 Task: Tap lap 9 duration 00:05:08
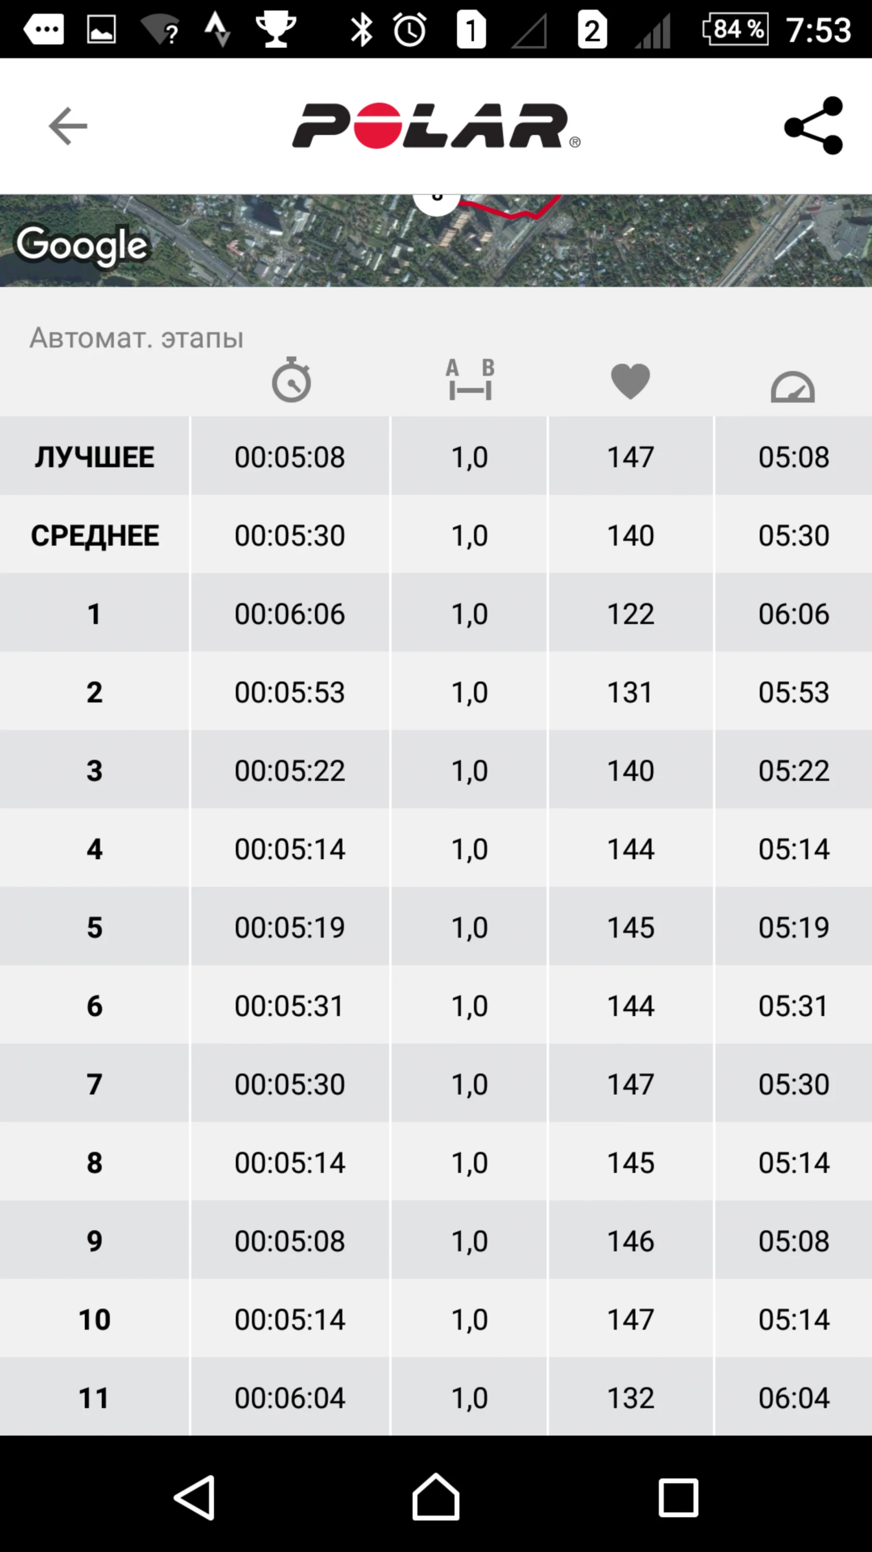(x=289, y=1240)
